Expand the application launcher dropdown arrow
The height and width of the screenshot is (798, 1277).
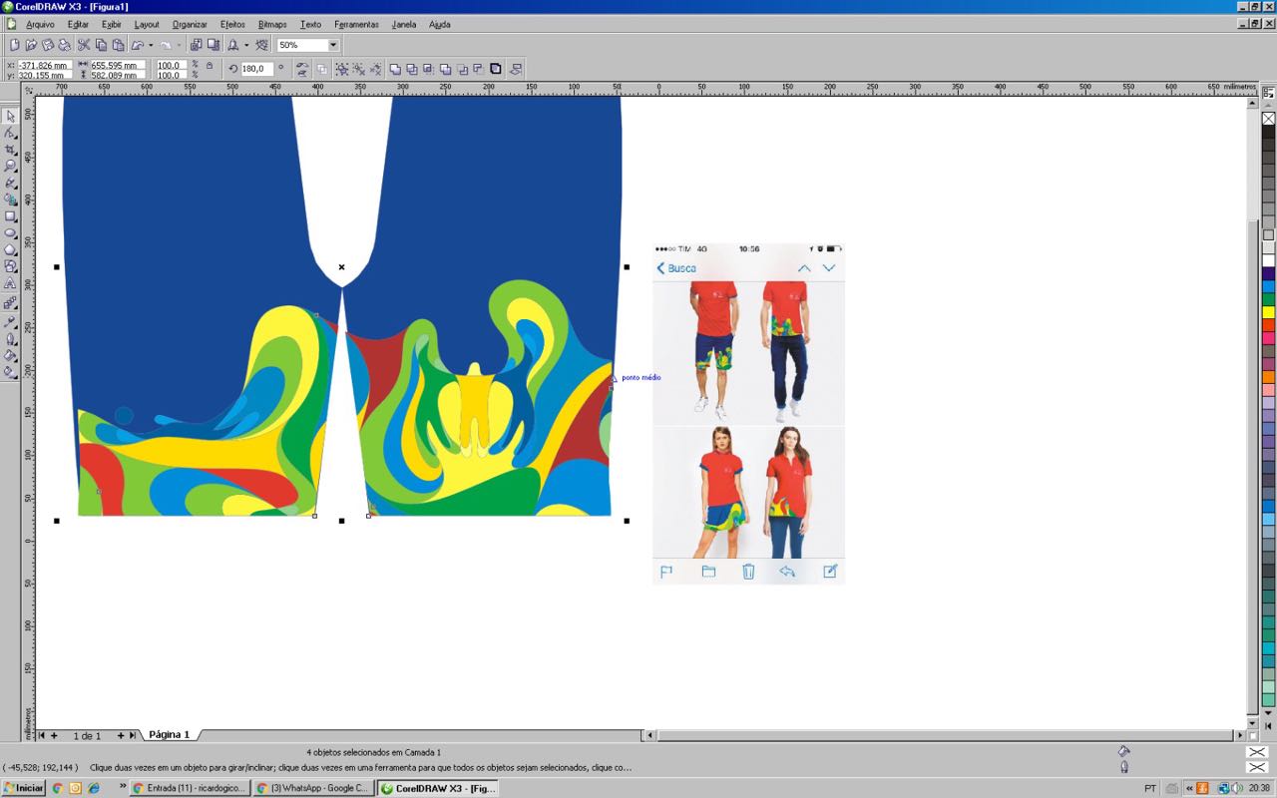tap(246, 45)
